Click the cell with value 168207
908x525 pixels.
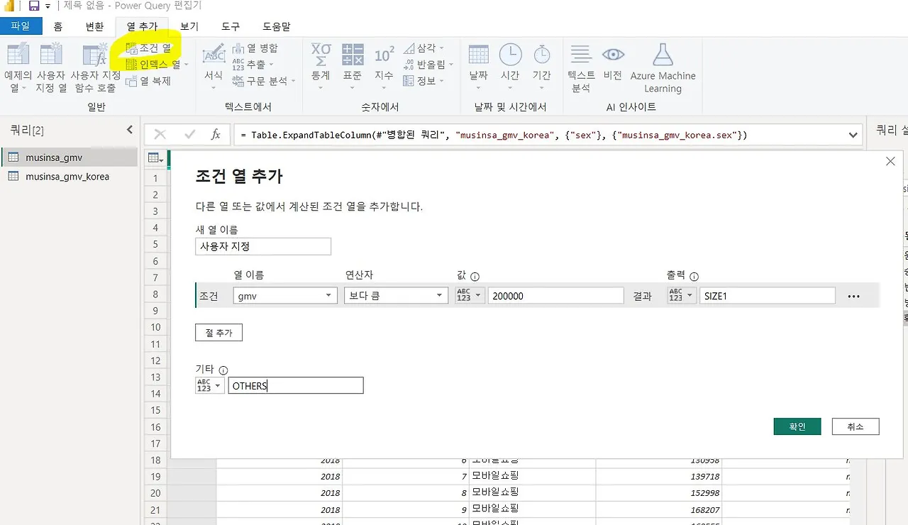pos(659,509)
